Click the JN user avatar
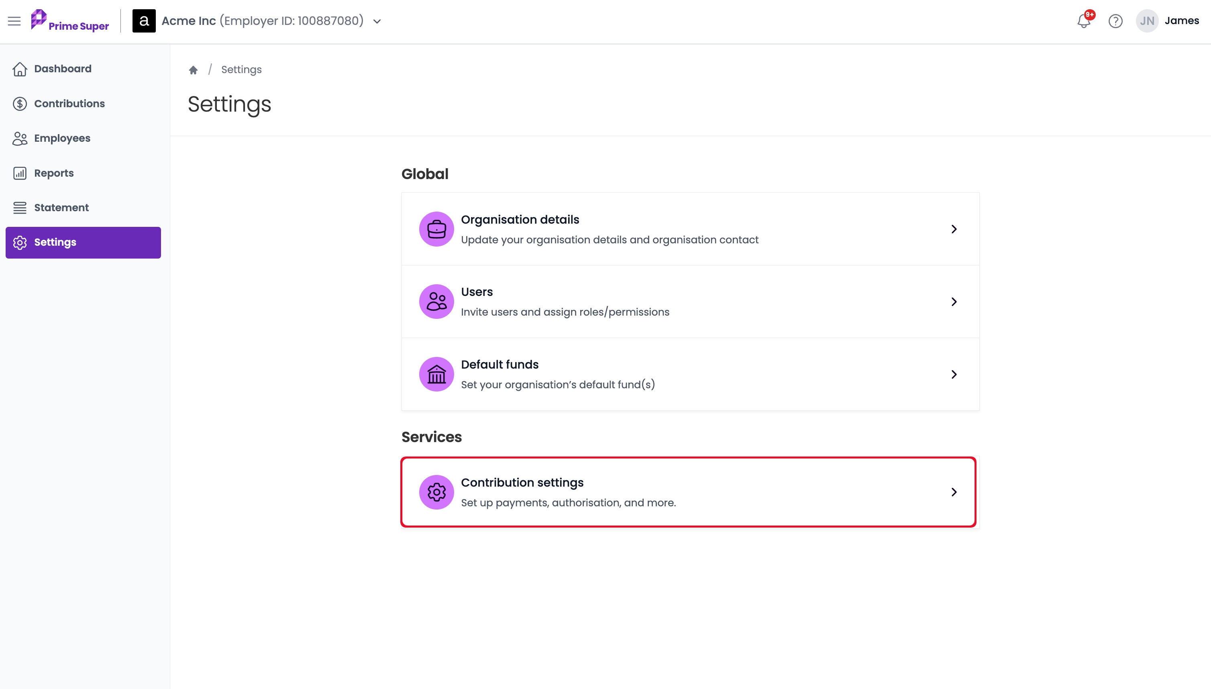Image resolution: width=1211 pixels, height=689 pixels. [x=1147, y=21]
